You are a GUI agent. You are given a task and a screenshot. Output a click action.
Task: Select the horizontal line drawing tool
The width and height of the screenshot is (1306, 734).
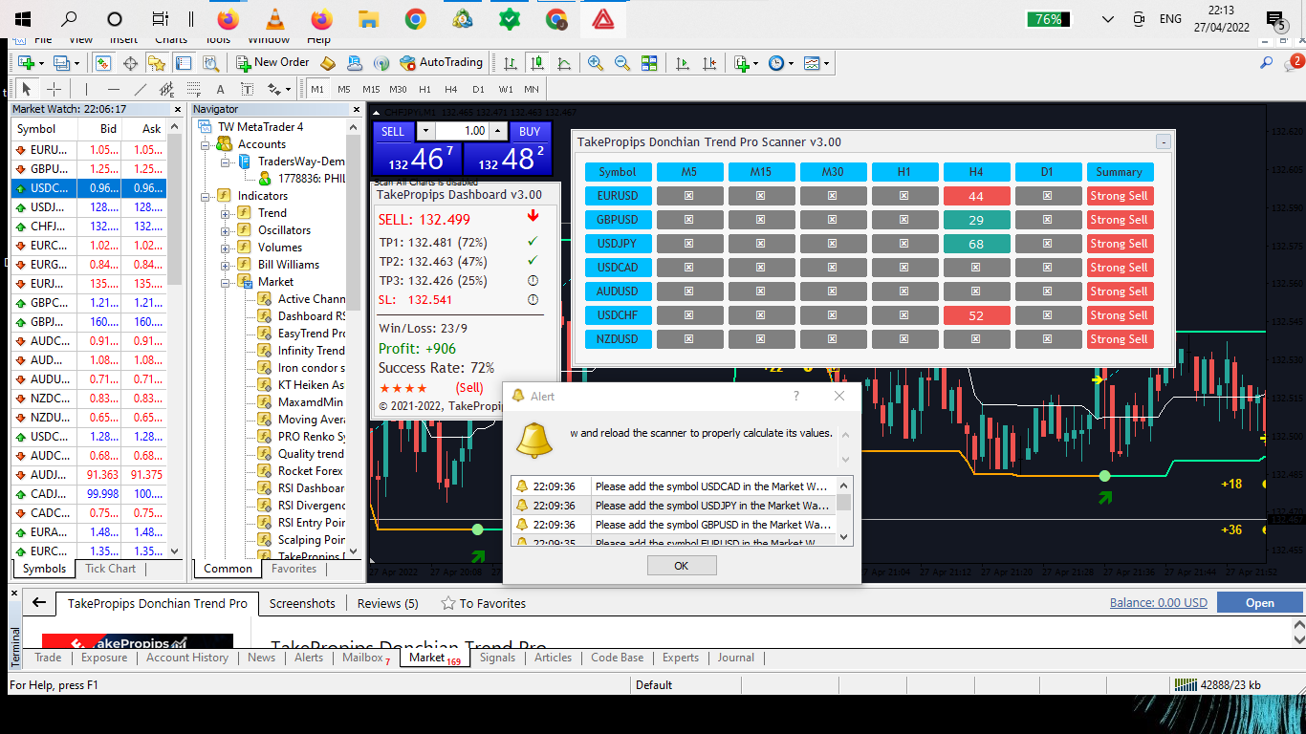tap(113, 89)
